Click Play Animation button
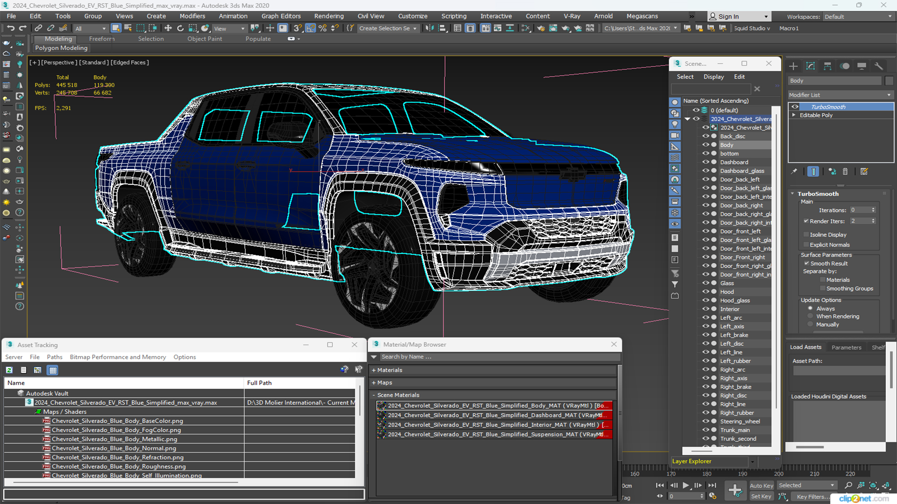Screen dimensions: 897x504 [685, 485]
